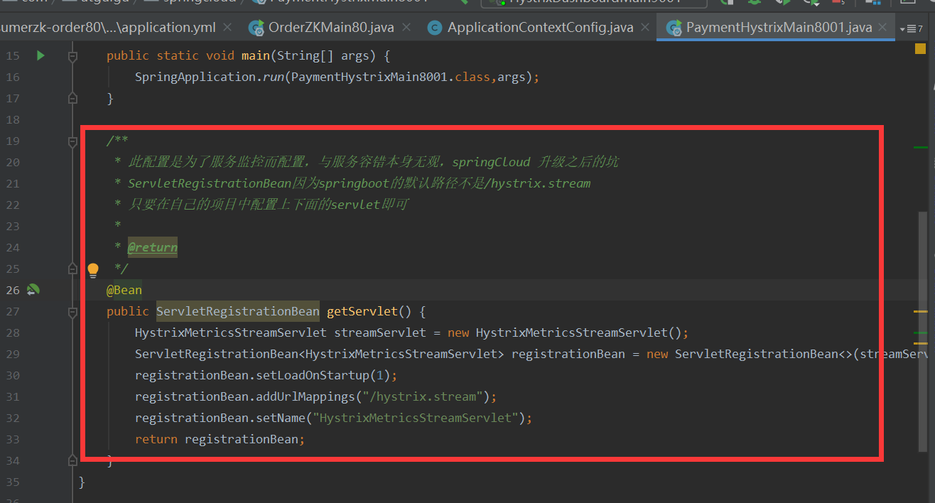
Task: Click PaymentHystrixMain8001.class on line 16
Action: 391,77
